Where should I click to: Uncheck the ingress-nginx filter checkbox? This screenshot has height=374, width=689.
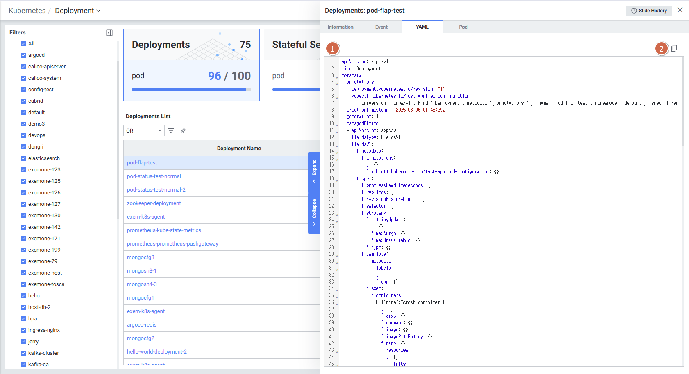[x=23, y=330]
